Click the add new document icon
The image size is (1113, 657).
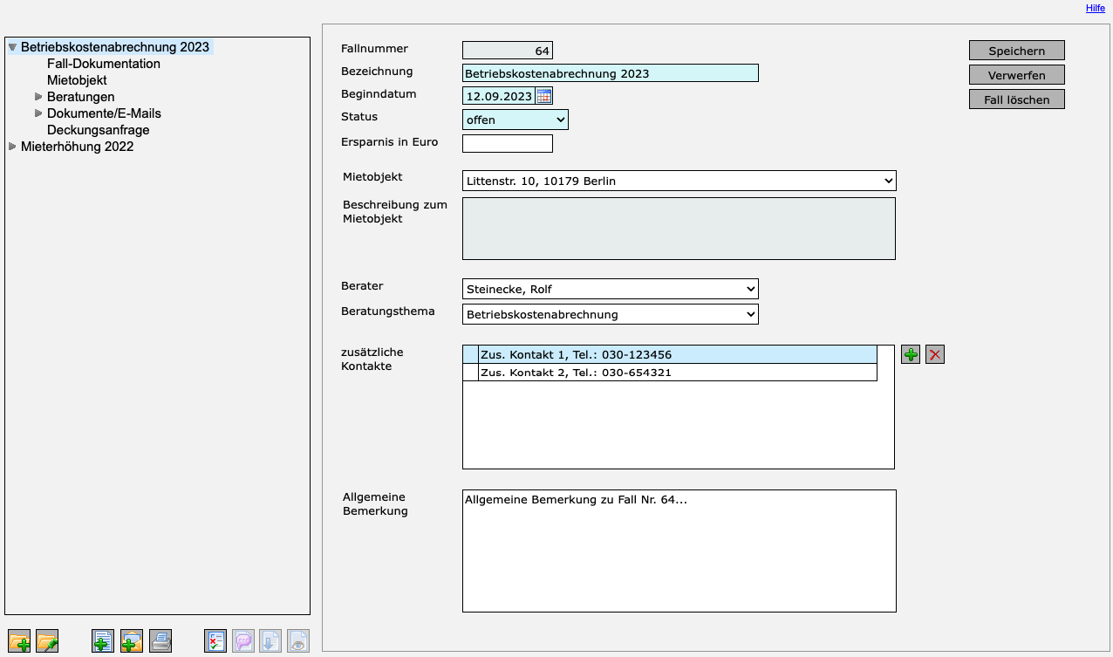coord(103,641)
